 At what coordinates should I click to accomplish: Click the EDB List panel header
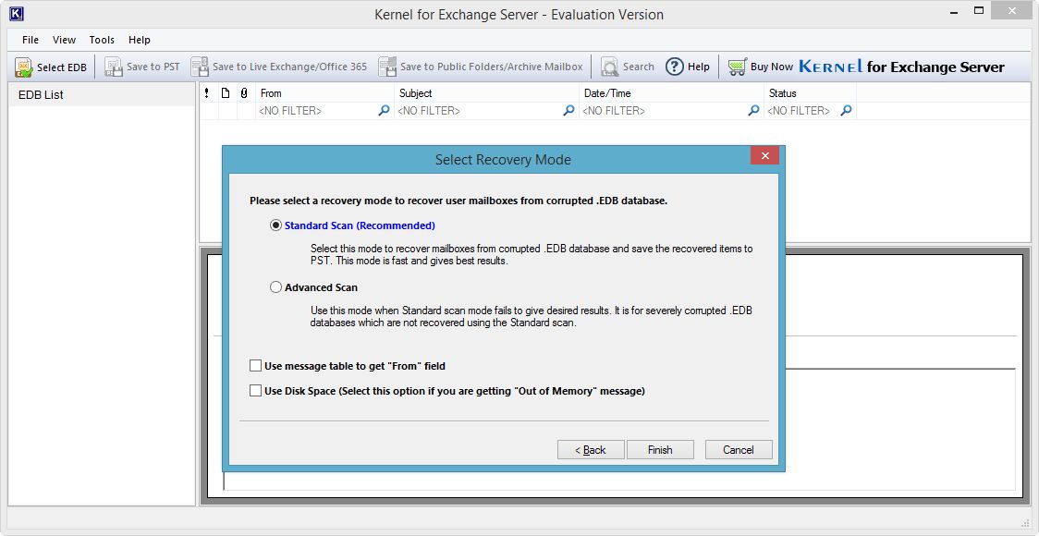(102, 95)
